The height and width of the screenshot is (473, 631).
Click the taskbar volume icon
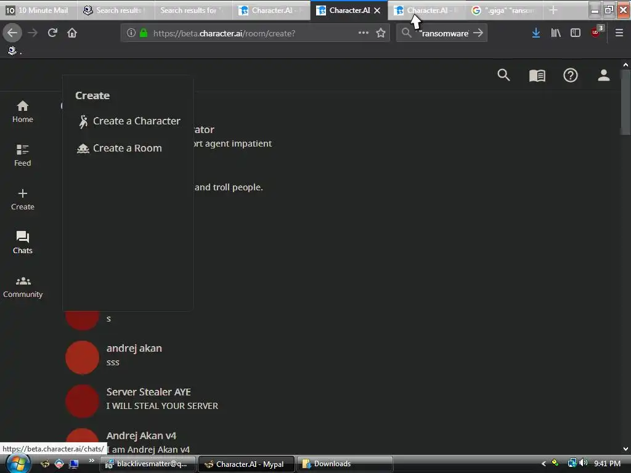[x=584, y=463]
